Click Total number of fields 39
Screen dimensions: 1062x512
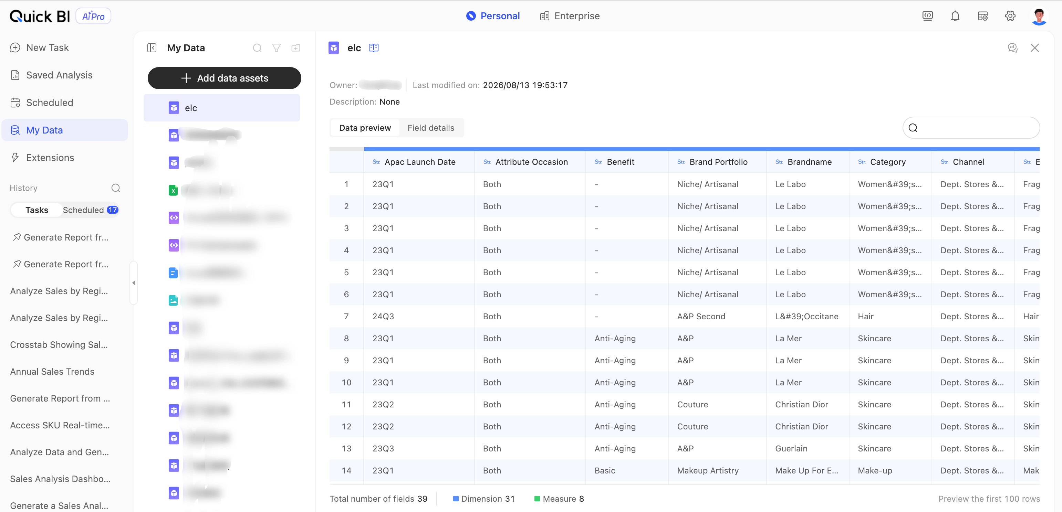tap(378, 499)
